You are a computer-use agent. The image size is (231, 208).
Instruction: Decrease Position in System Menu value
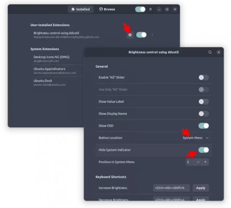tap(198, 162)
